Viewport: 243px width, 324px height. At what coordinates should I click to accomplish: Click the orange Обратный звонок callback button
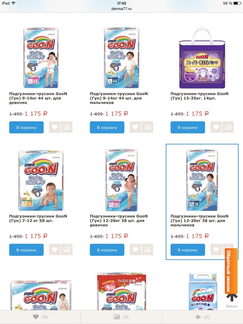click(231, 271)
